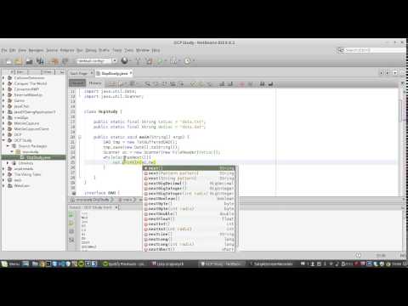Select the OCP project in the tree
Screen dimensions: 408x306
pyautogui.click(x=18, y=134)
